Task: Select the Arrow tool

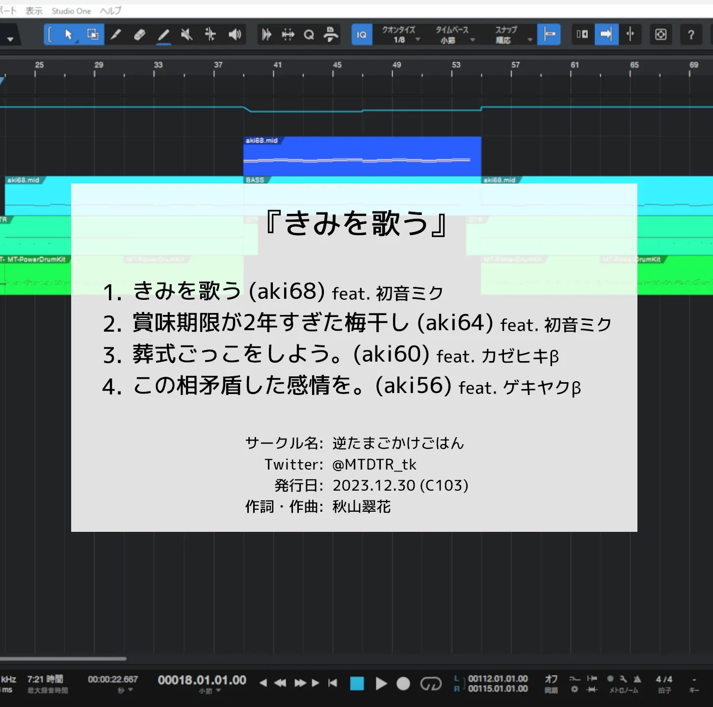Action: (x=68, y=34)
